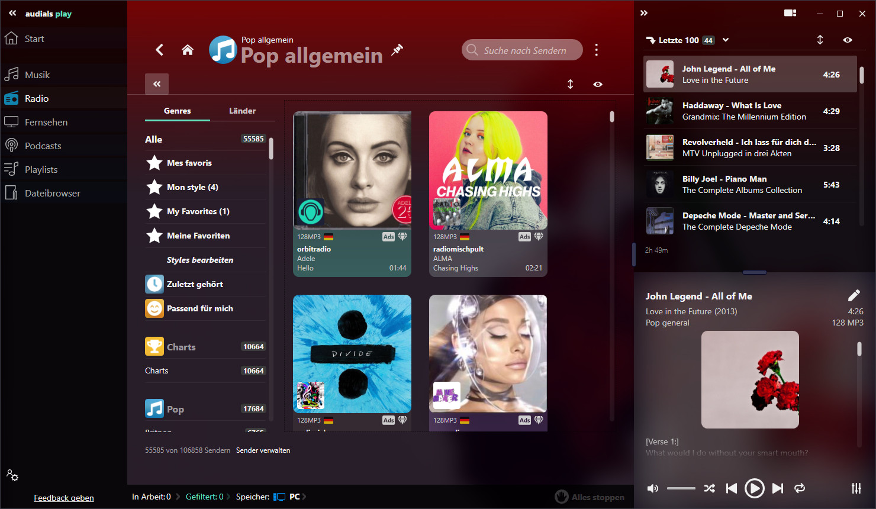Select John Legend - All of Me track
Image resolution: width=876 pixels, height=509 pixels.
pos(750,75)
